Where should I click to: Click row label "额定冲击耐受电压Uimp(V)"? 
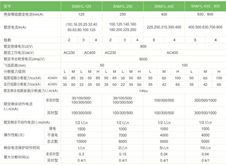pos(24,59)
